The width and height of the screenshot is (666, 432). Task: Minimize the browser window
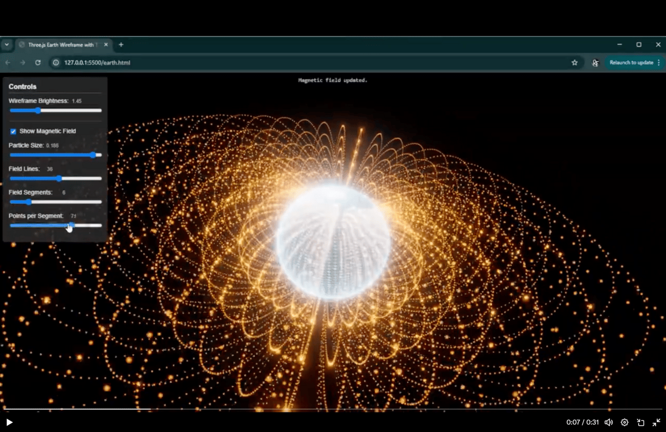[620, 45]
